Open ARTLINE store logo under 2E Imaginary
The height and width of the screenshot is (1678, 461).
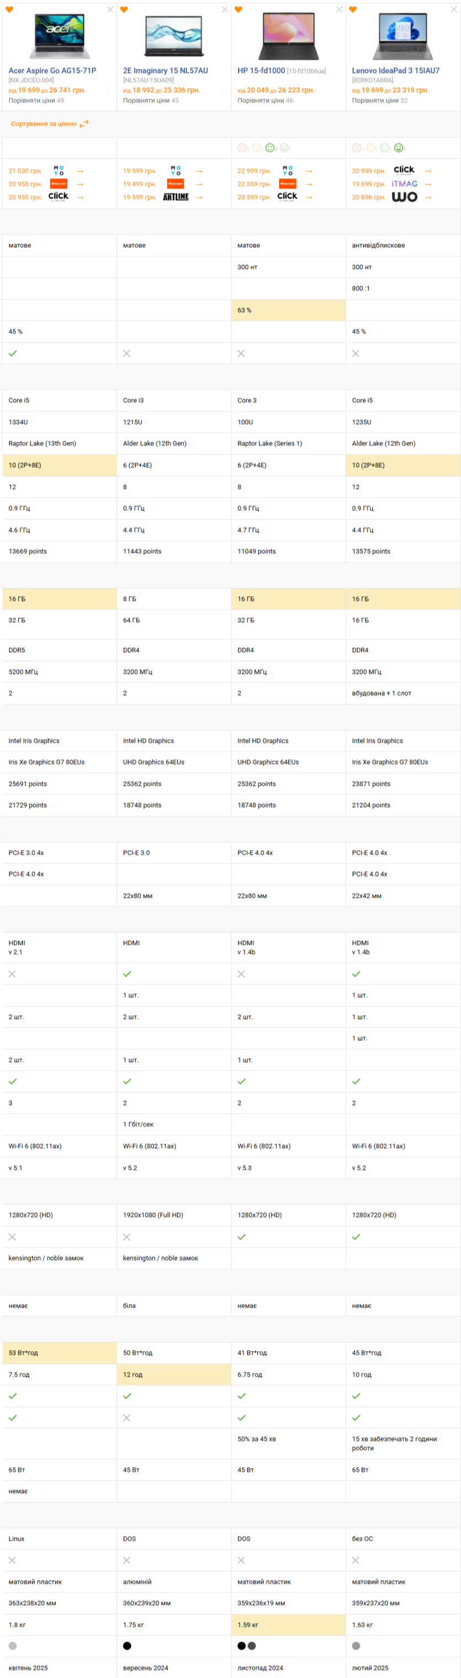tap(176, 197)
